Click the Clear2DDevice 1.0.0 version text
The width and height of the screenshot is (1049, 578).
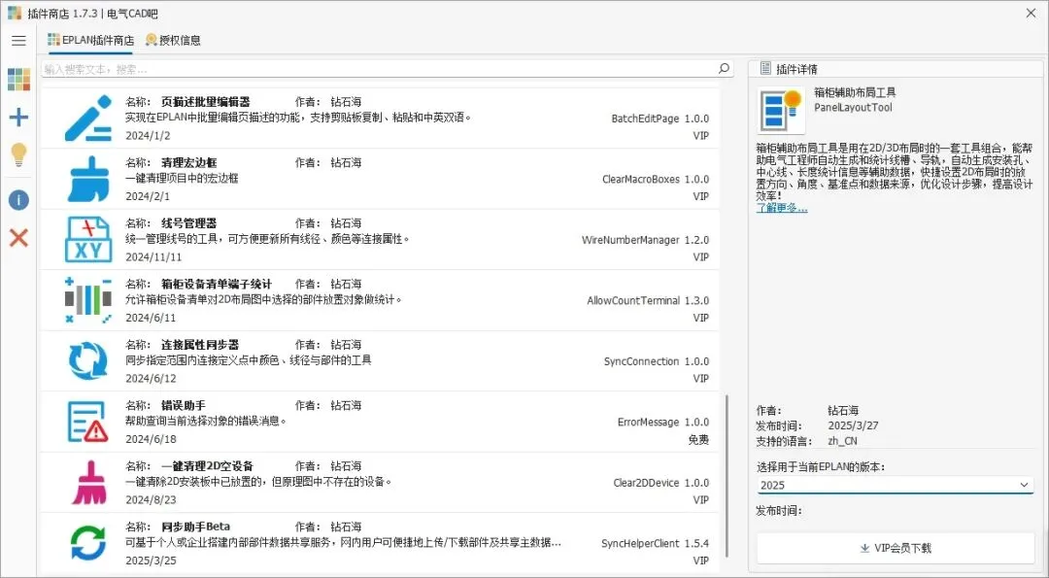(661, 483)
